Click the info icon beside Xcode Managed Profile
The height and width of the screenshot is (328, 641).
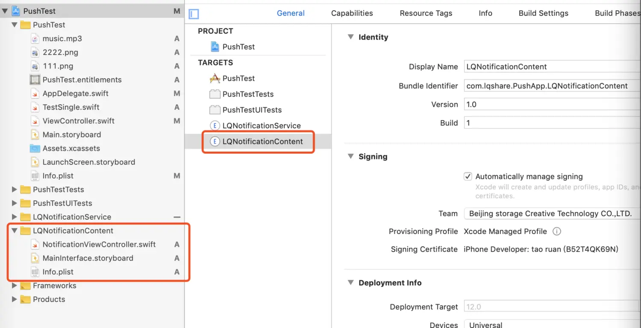click(557, 231)
